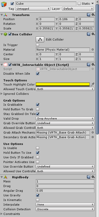Open the yellow Touch Highlight Color swatch

tap(63, 84)
